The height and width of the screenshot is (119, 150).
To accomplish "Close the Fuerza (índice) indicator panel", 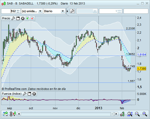I will coord(34,94).
